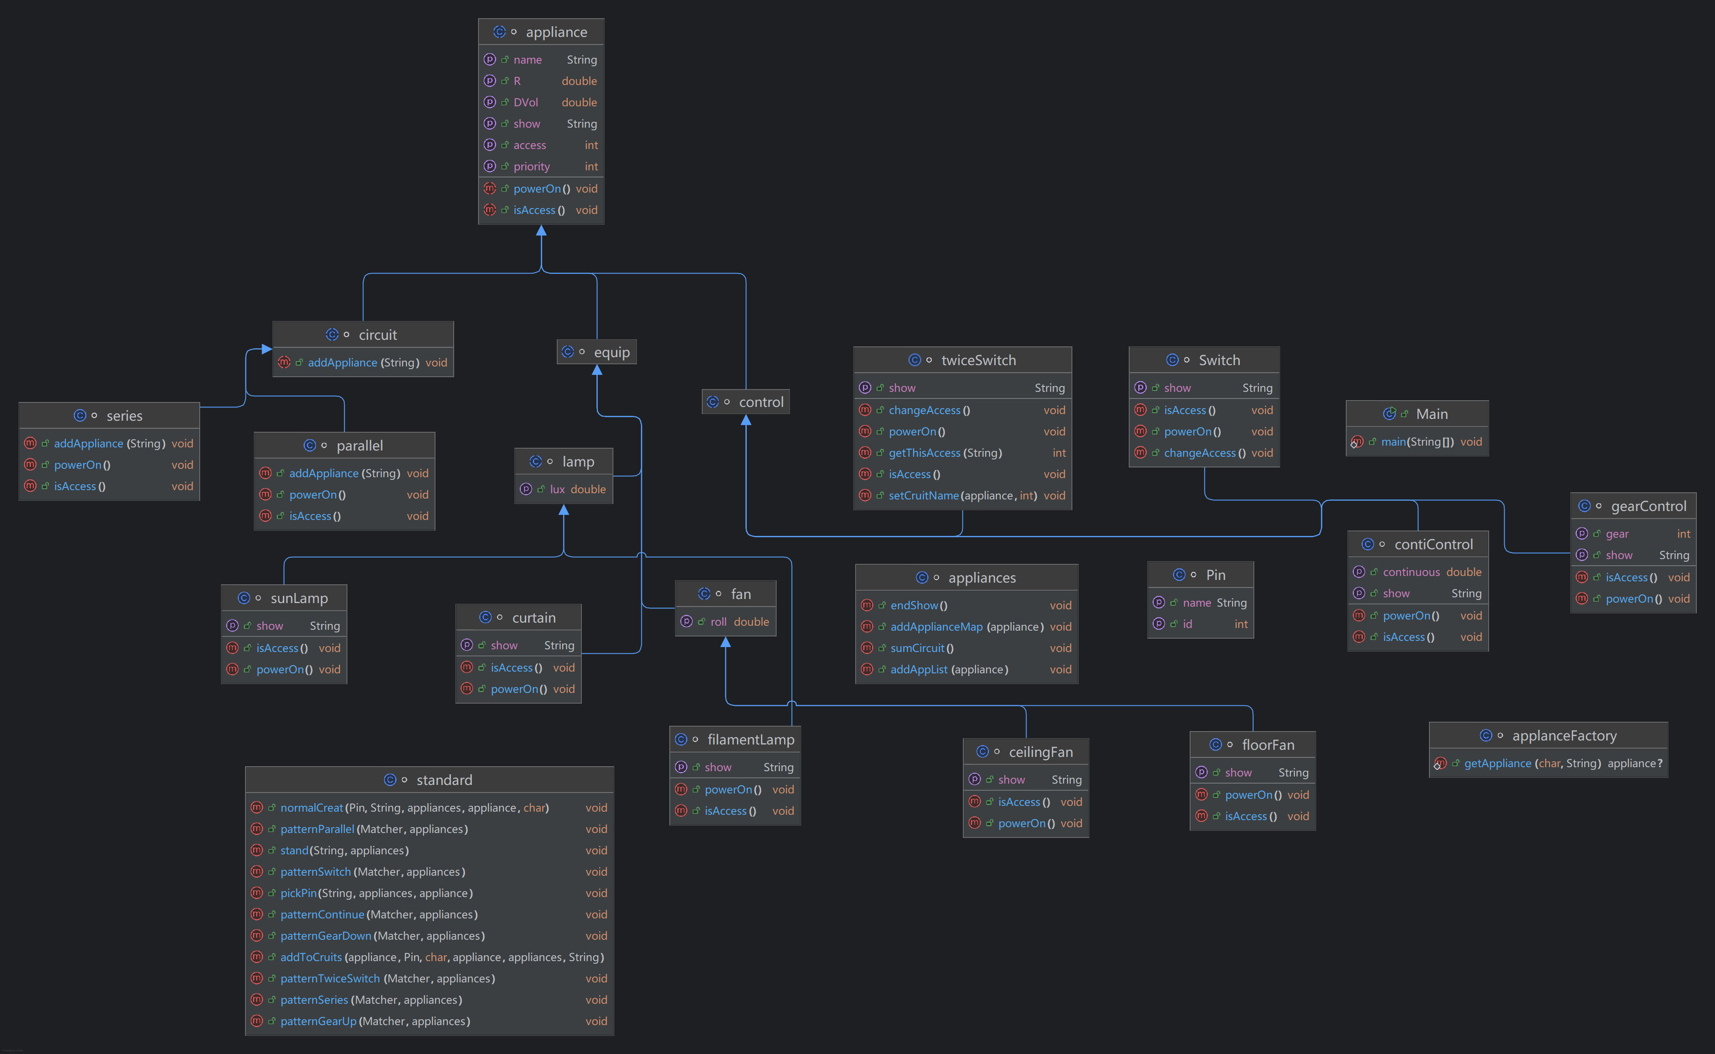Click method icon beside main(String[])
The image size is (1715, 1054).
coord(1357,442)
